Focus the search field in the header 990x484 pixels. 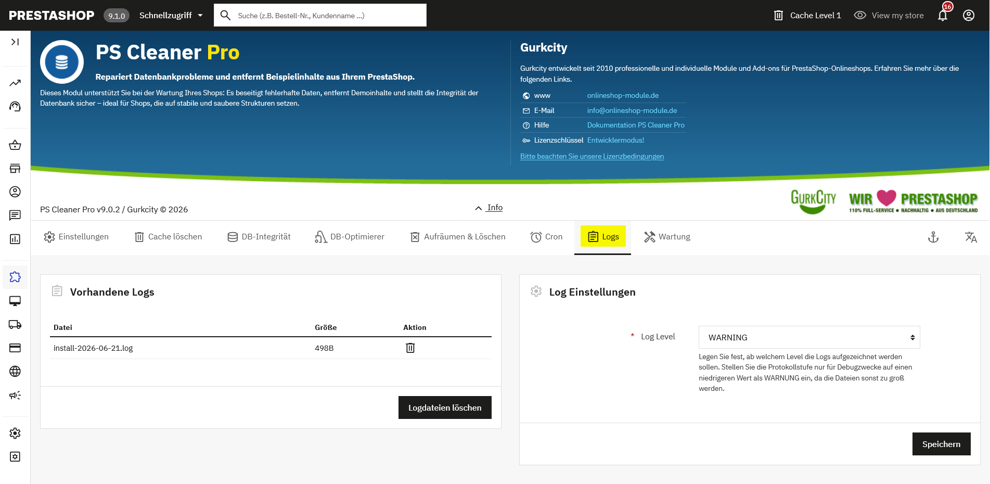point(320,15)
